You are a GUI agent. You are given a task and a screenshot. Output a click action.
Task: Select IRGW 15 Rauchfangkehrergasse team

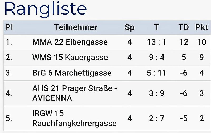pos(74,118)
